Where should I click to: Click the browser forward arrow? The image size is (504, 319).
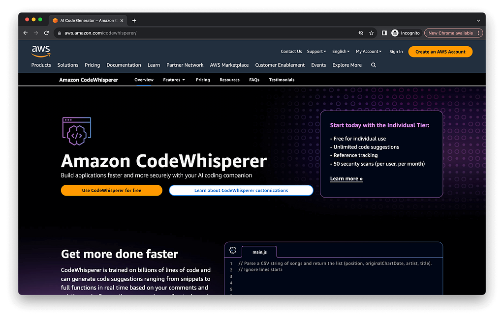click(36, 33)
